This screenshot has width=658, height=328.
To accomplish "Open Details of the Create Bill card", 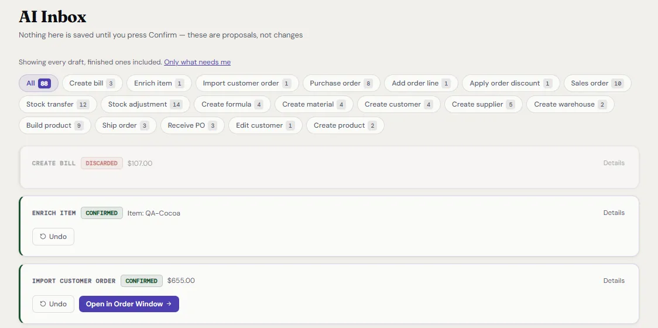I will pyautogui.click(x=614, y=163).
